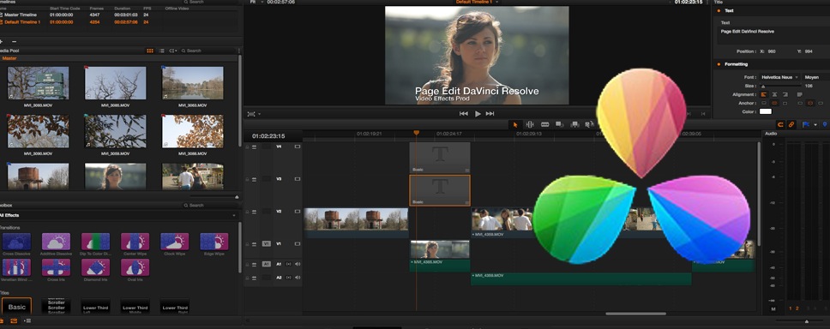This screenshot has width=830, height=329.
Task: Expand the All Effects dropdown
Action: (x=234, y=216)
